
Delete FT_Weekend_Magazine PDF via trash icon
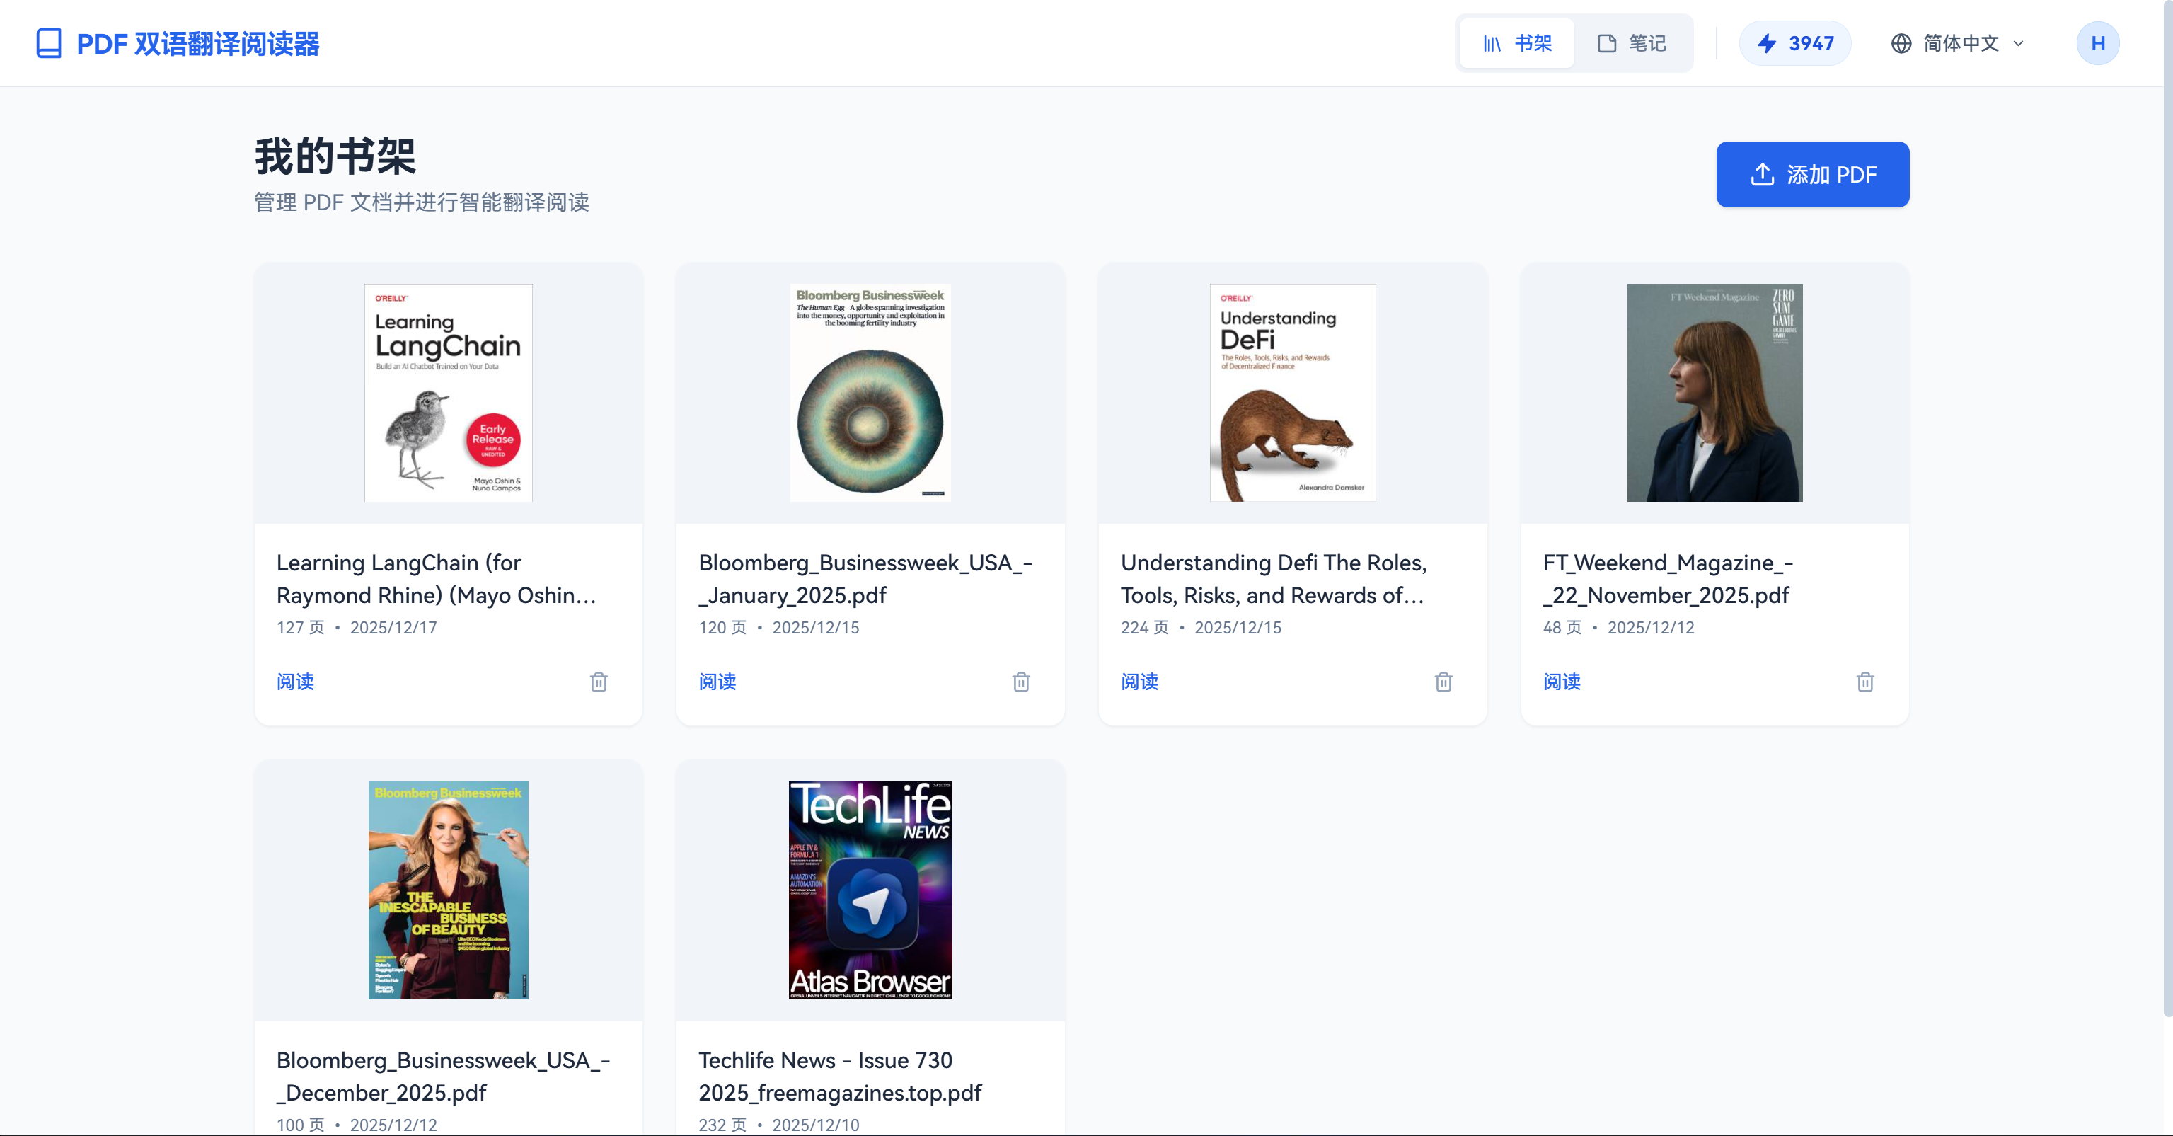pyautogui.click(x=1865, y=682)
